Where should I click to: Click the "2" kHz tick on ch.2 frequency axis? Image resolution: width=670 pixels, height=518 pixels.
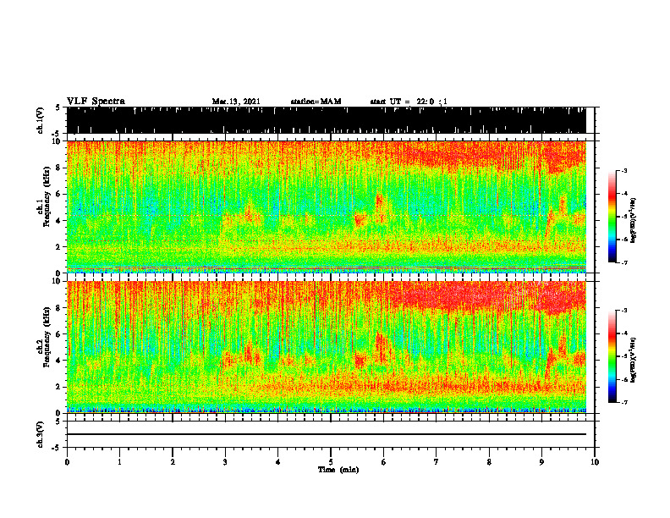point(59,387)
